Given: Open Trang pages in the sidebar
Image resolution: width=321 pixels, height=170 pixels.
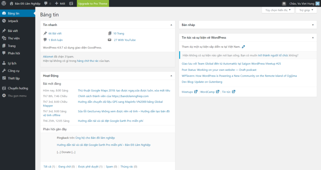Looking at the screenshot, I should click(18, 46).
